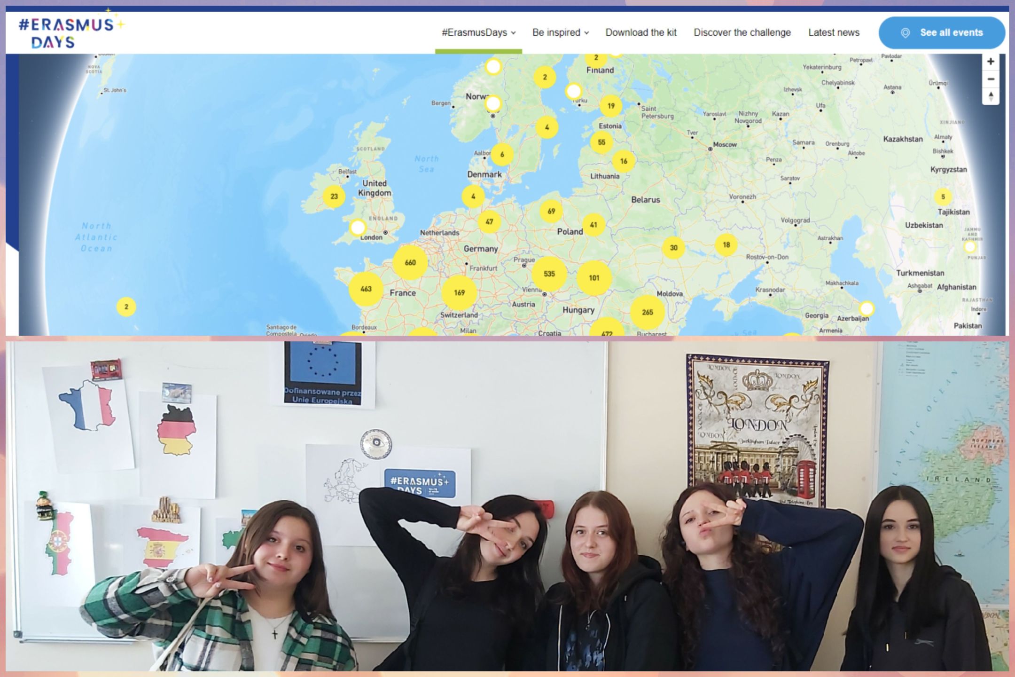Open the 69 events cluster in Poland
The height and width of the screenshot is (677, 1015).
click(551, 211)
